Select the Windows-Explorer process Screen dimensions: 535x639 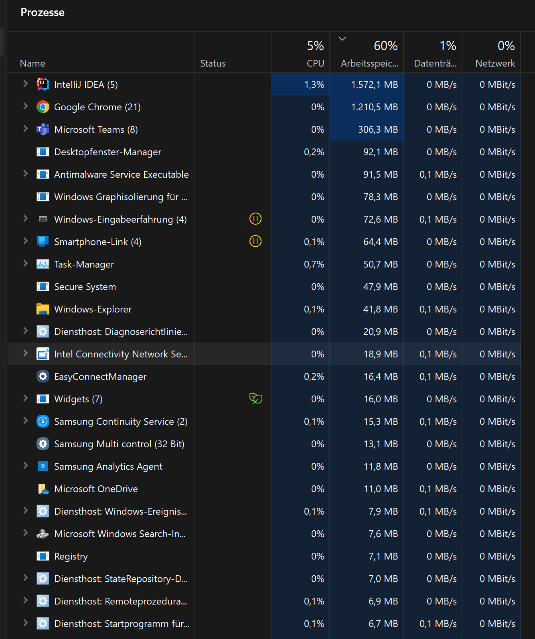click(264, 309)
